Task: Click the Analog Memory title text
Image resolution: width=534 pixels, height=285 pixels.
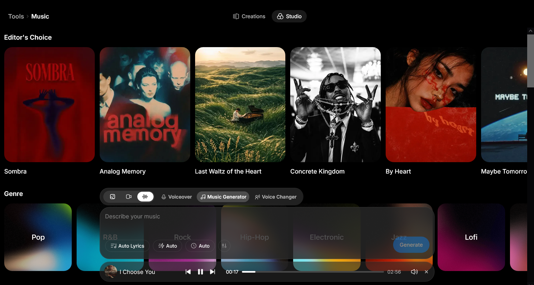Action: pos(123,171)
